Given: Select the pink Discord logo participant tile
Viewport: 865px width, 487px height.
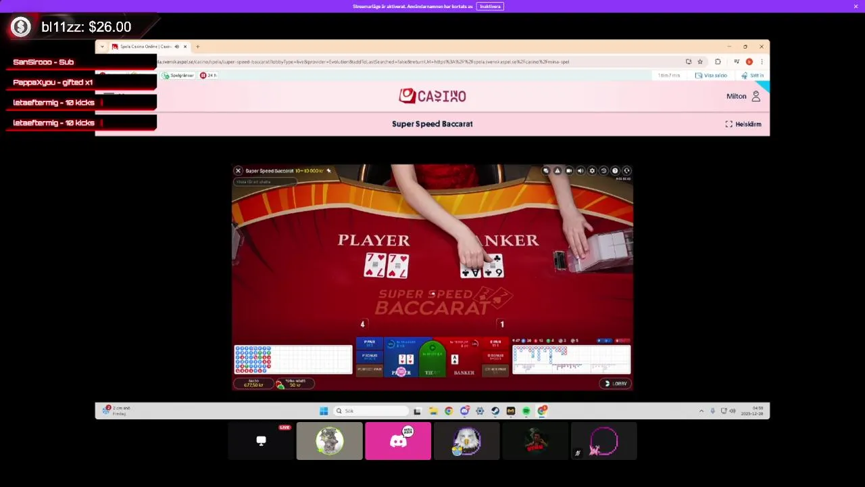Looking at the screenshot, I should click(x=398, y=441).
